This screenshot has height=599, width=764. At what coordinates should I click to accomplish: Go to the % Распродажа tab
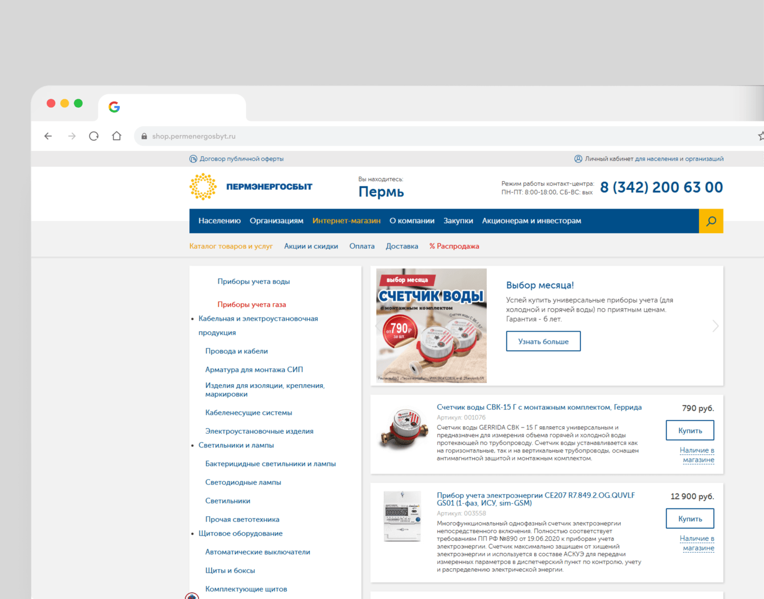[454, 246]
